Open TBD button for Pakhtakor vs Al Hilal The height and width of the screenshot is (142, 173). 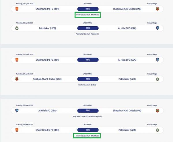pyautogui.click(x=88, y=28)
